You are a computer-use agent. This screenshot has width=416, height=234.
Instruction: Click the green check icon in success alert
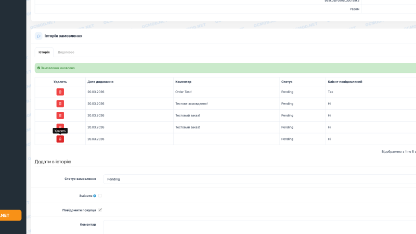tap(38, 68)
